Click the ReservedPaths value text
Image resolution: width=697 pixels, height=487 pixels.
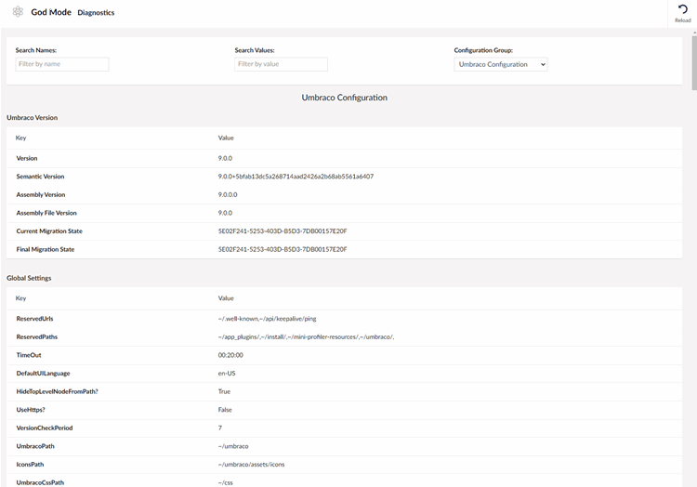pos(307,336)
